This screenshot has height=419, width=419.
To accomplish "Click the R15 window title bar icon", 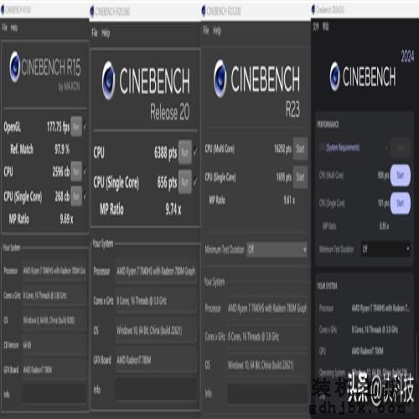I will tap(3, 10).
